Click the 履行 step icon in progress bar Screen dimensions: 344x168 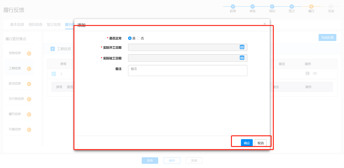(311, 7)
